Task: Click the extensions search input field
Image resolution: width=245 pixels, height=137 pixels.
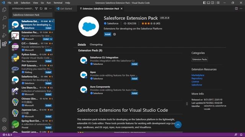Action: (x=32, y=15)
